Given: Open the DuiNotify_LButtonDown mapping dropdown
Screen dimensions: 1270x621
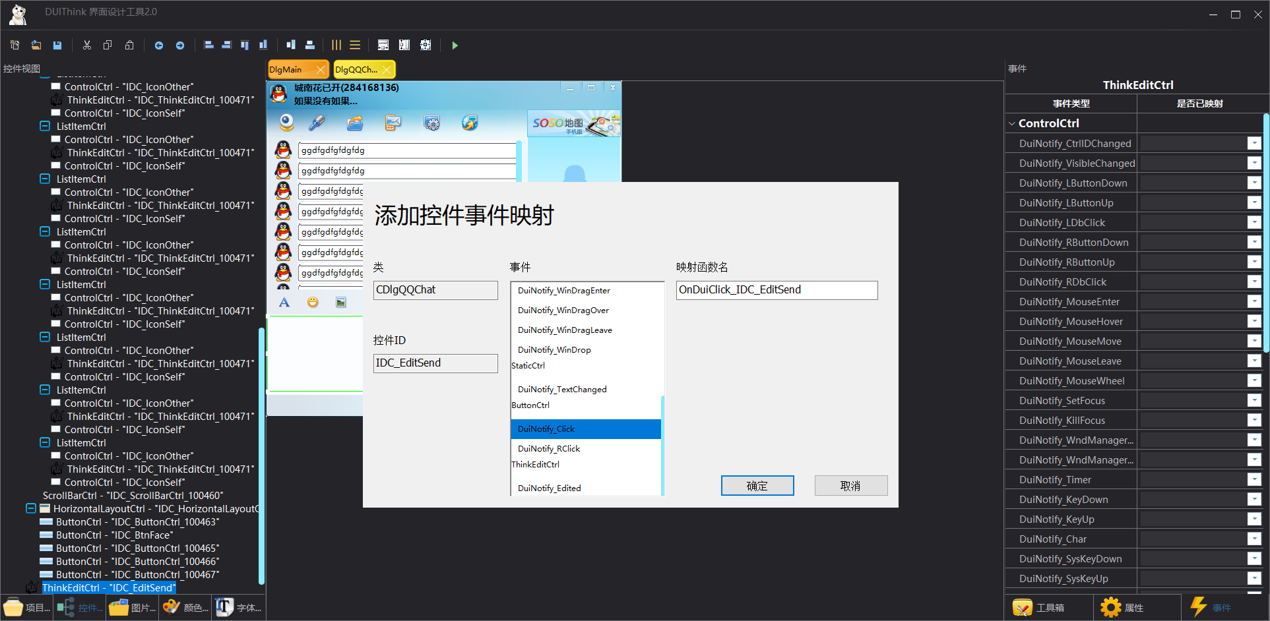Looking at the screenshot, I should (x=1254, y=183).
